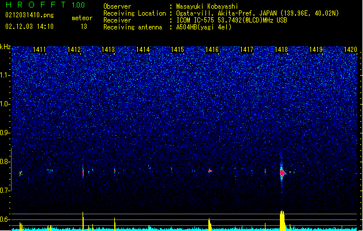Select observer name Masayuki Kobayashi

click(x=207, y=6)
